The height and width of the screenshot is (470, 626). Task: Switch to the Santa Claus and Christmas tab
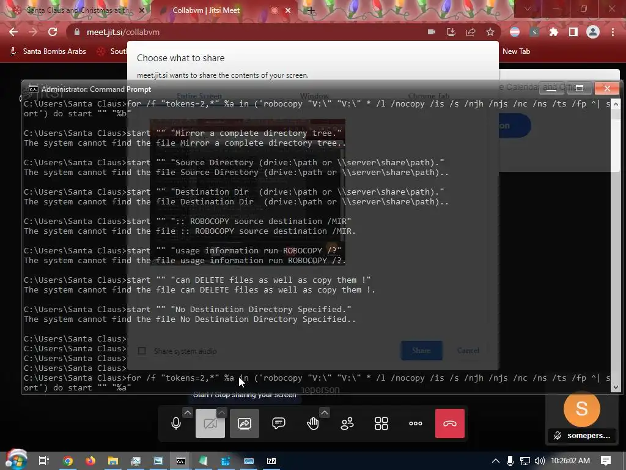tap(78, 10)
